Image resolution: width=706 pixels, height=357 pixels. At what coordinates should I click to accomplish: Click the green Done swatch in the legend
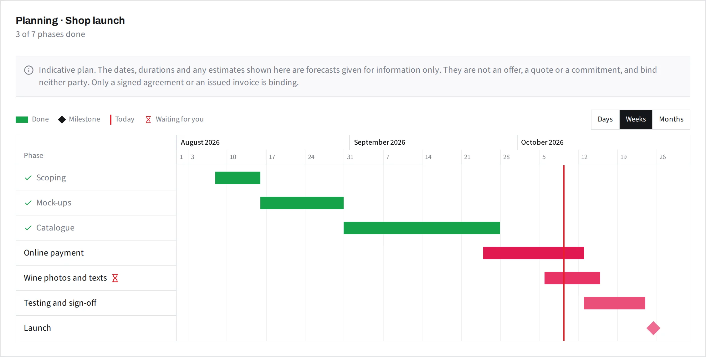click(22, 120)
